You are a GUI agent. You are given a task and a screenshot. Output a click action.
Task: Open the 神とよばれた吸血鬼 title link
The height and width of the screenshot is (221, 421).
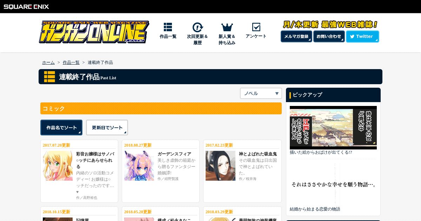click(x=258, y=154)
